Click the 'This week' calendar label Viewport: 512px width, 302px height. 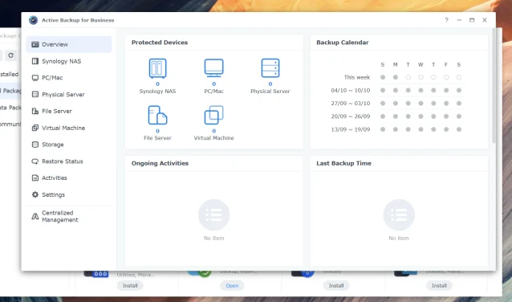click(x=357, y=77)
